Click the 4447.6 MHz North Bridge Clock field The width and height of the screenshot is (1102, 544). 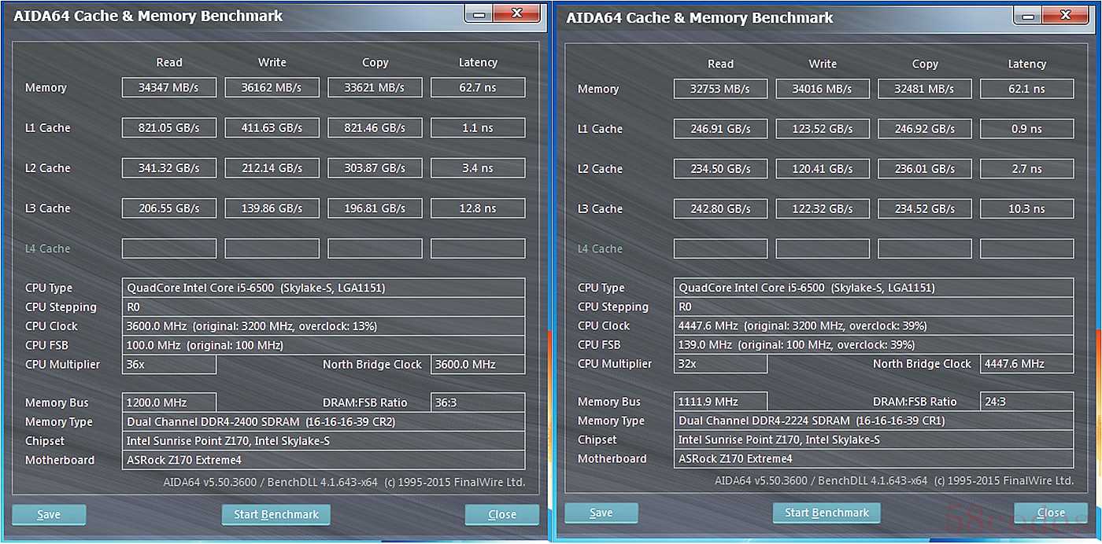1026,363
